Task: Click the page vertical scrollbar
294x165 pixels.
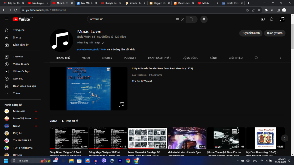Action: (292, 37)
